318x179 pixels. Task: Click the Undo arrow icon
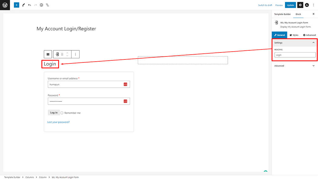click(x=29, y=5)
